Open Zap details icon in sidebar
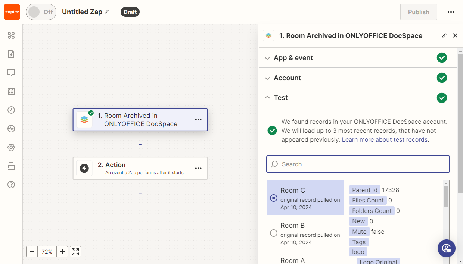The width and height of the screenshot is (463, 264). point(11,54)
